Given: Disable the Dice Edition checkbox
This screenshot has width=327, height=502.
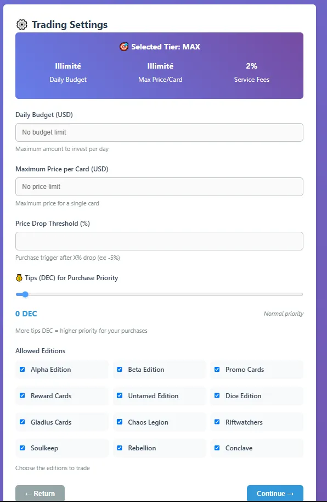Looking at the screenshot, I should tap(217, 395).
